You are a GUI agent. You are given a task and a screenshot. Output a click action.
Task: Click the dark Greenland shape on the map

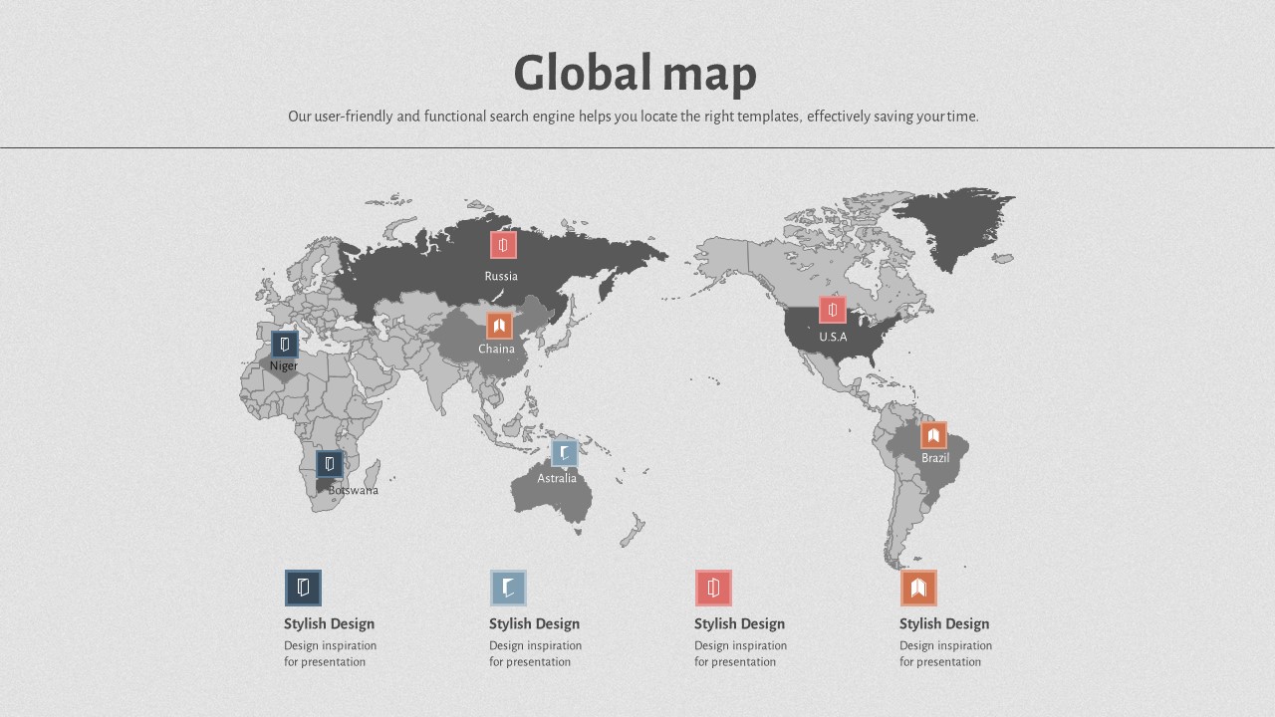point(954,224)
